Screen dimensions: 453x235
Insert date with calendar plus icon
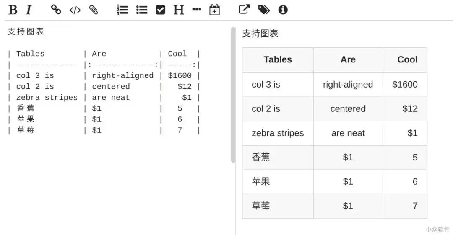pyautogui.click(x=214, y=10)
